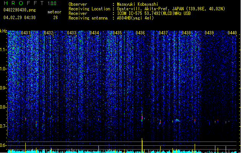
Task: Click the 0433 time marker
Action: [72, 33]
